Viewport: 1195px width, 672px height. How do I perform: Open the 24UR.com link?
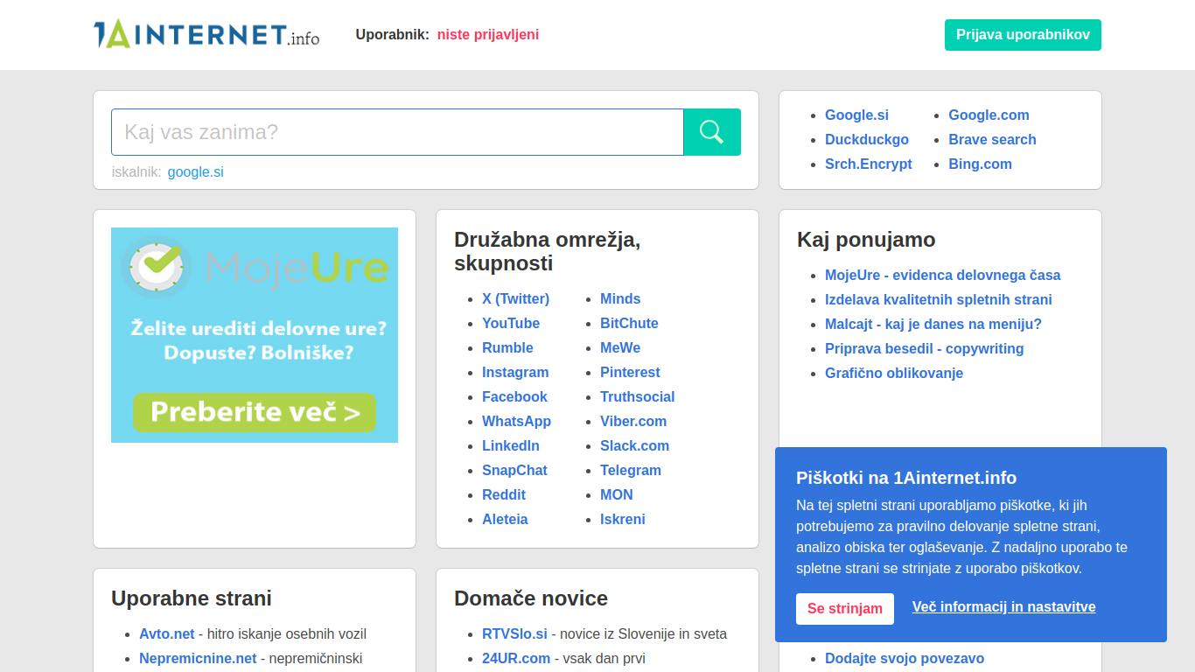(x=516, y=659)
